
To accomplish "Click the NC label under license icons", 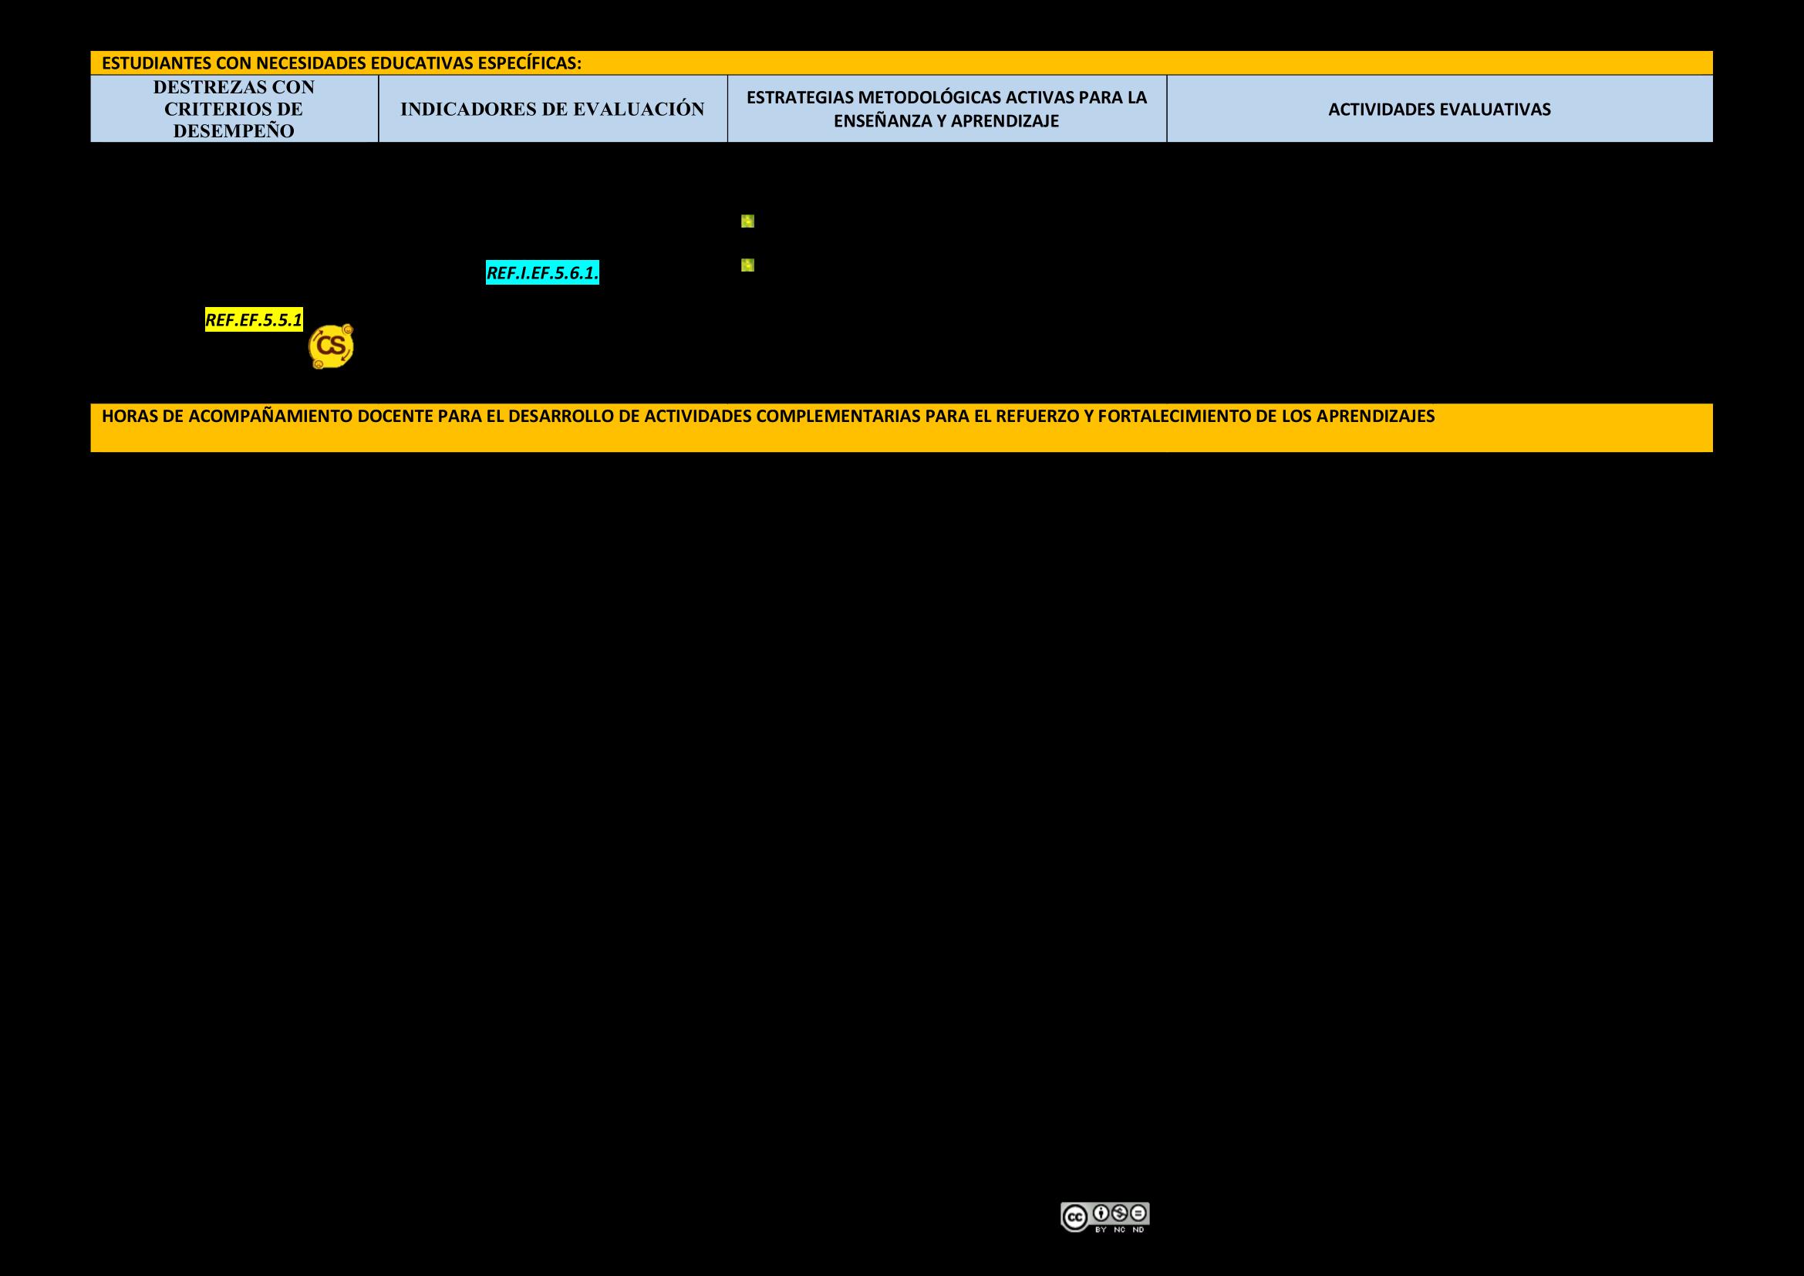I will point(1120,1230).
